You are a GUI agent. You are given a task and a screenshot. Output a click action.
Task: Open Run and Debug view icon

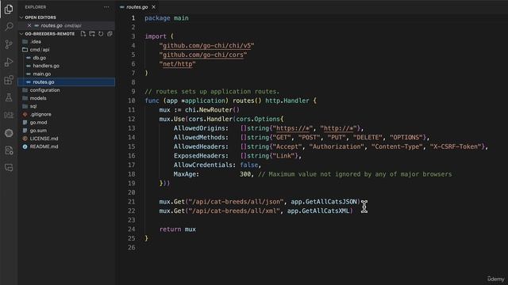(9, 62)
